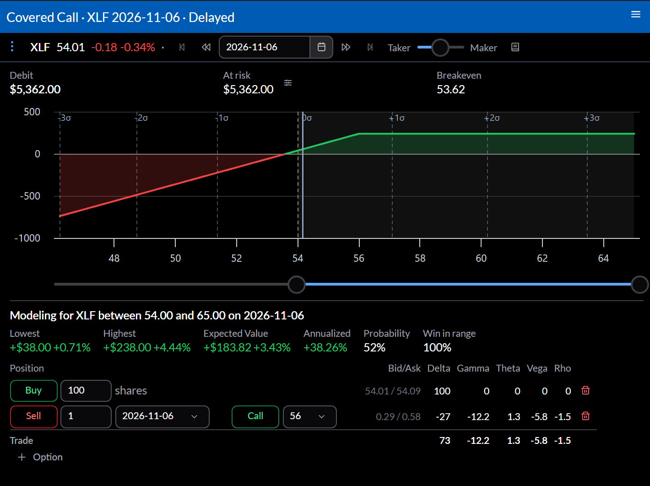Open the strike 56 dropdown

pos(310,416)
